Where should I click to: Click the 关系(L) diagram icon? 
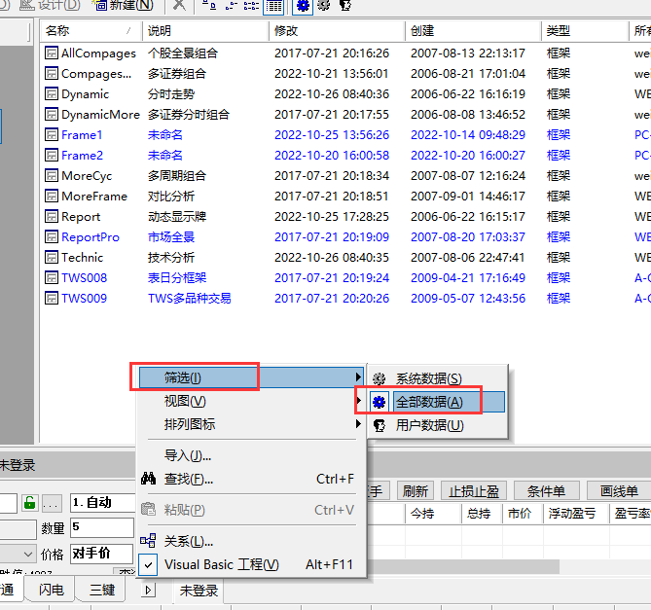point(148,541)
